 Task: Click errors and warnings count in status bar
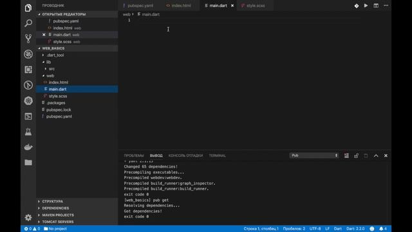[x=32, y=229]
